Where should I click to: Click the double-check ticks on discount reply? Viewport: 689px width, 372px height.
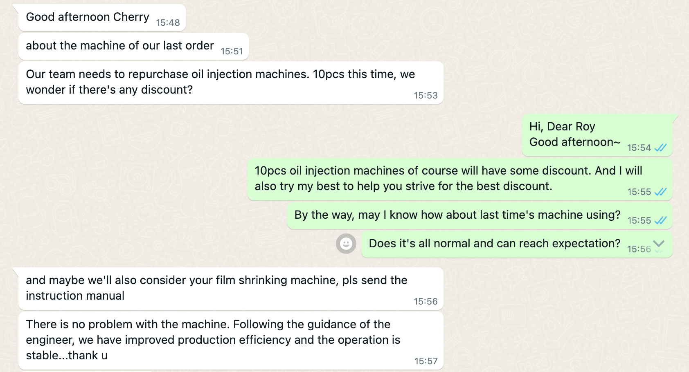click(x=660, y=192)
